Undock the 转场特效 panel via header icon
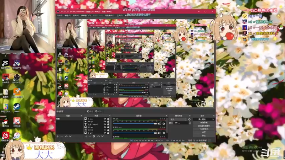 (x=190, y=116)
